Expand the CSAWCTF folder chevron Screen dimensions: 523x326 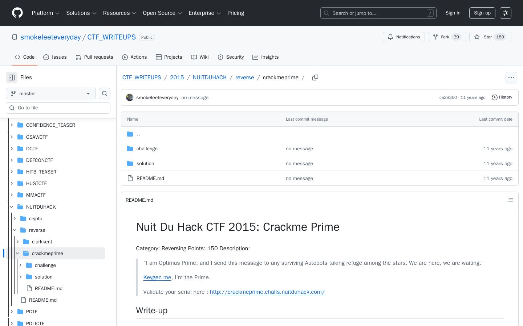tap(12, 137)
